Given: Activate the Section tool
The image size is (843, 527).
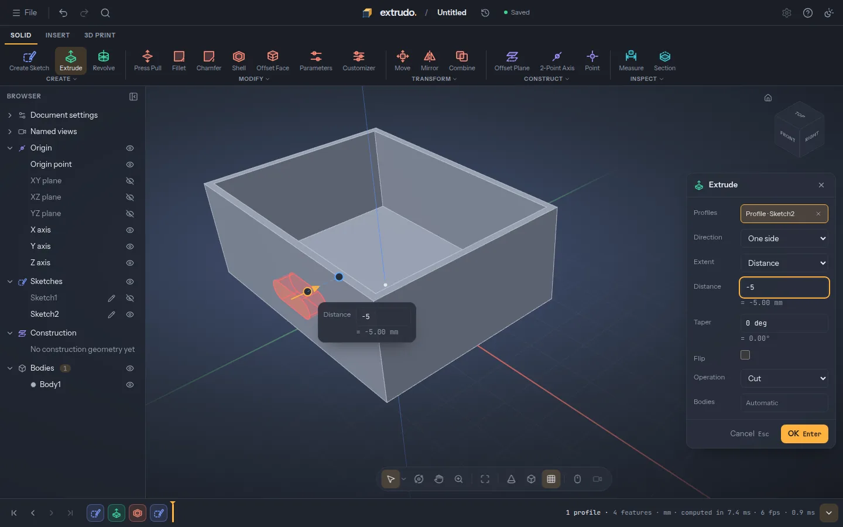Looking at the screenshot, I should point(665,61).
